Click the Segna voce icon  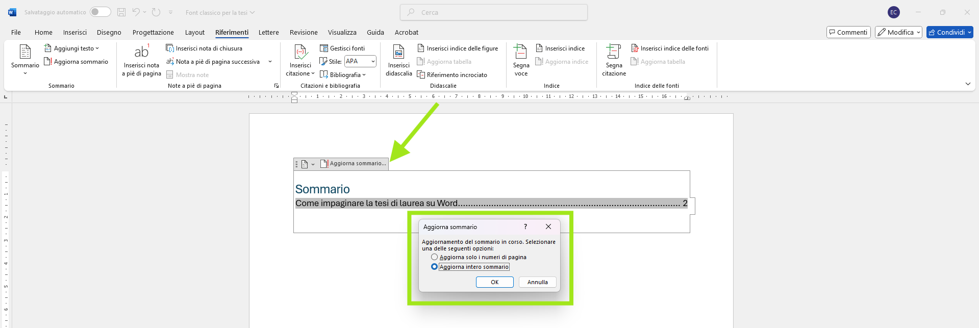tap(521, 52)
